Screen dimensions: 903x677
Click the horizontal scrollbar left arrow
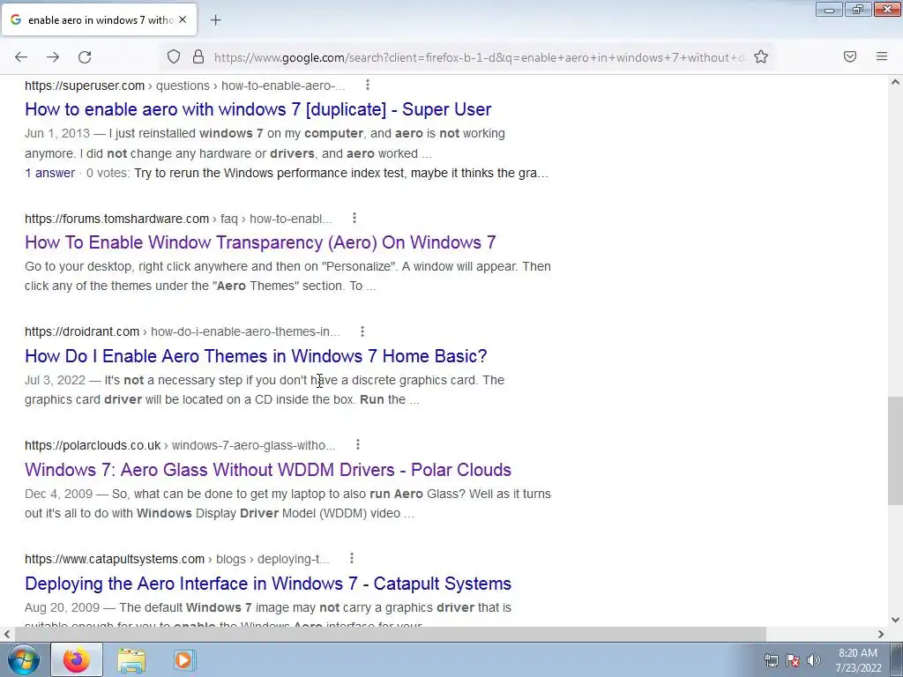[x=7, y=634]
